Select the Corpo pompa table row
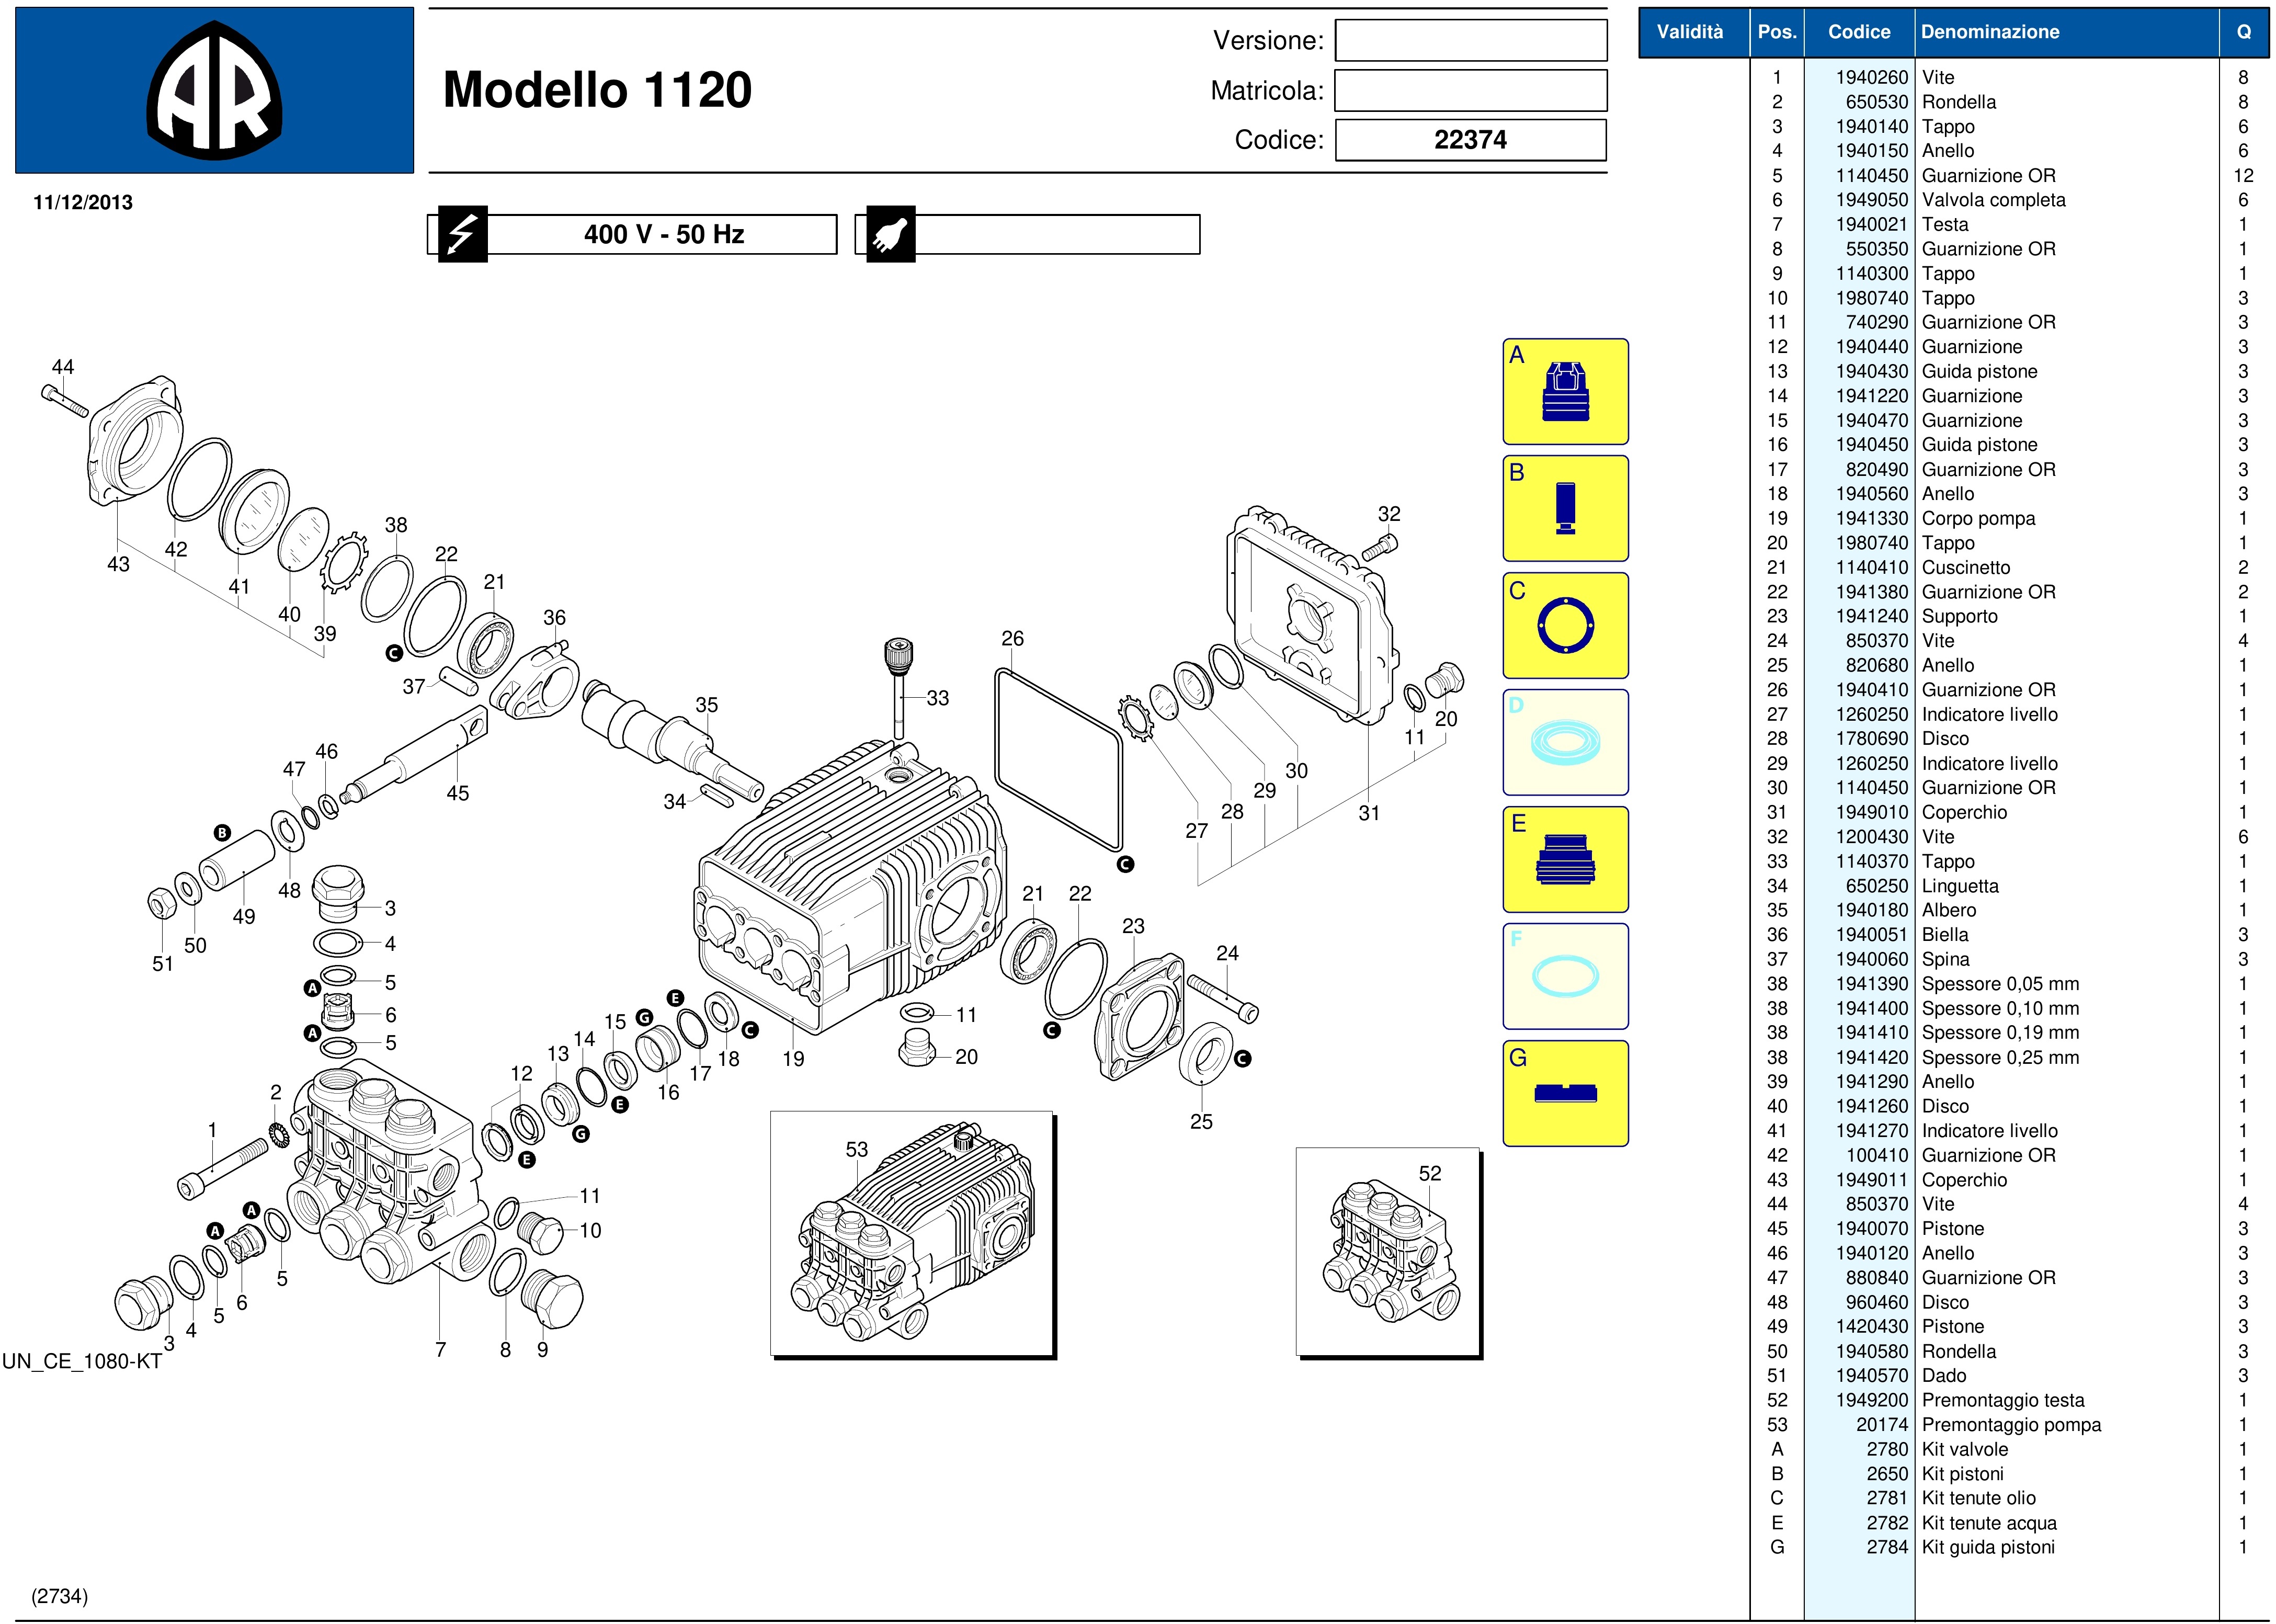 coord(1978,519)
